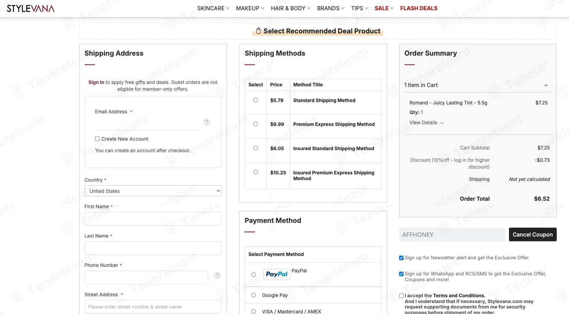
Task: Click the $6.05 shipping price
Action: click(277, 148)
